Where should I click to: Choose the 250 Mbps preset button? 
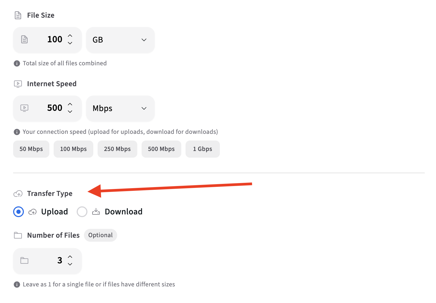point(117,149)
